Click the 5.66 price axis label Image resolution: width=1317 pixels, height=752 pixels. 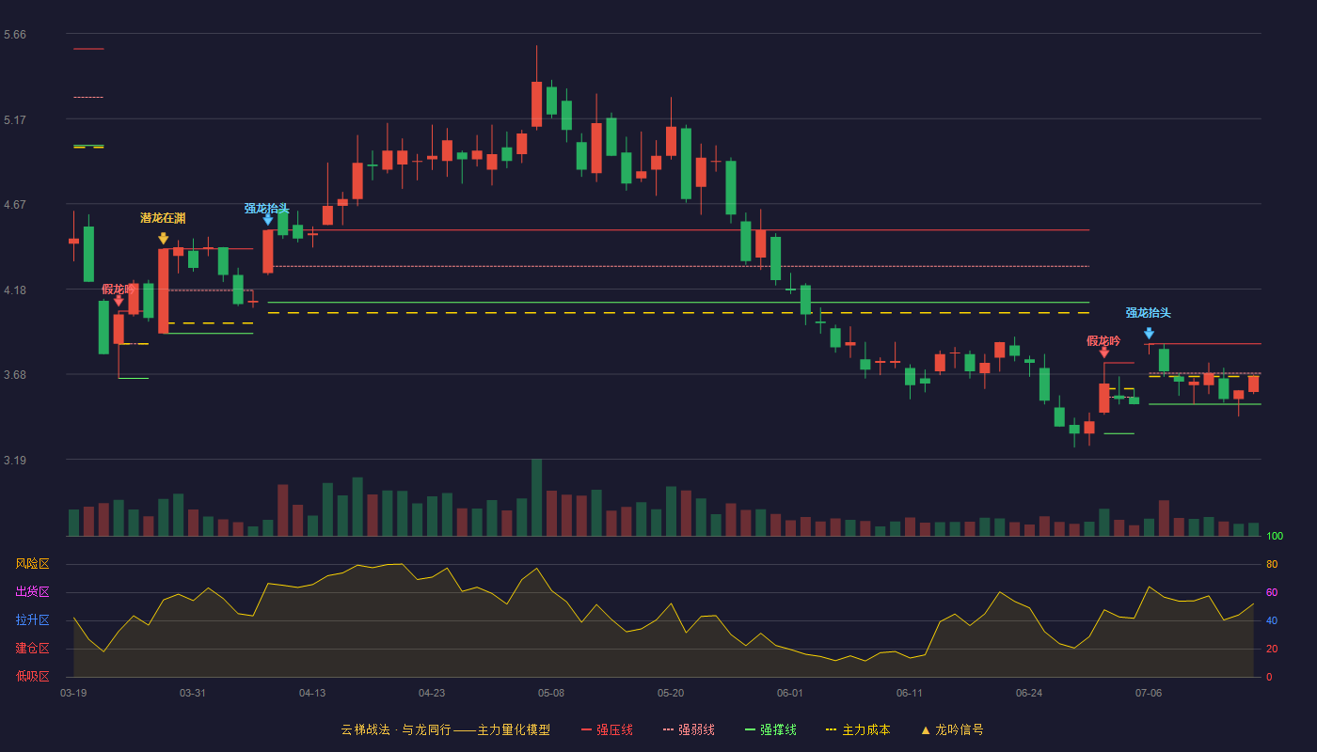pos(15,35)
